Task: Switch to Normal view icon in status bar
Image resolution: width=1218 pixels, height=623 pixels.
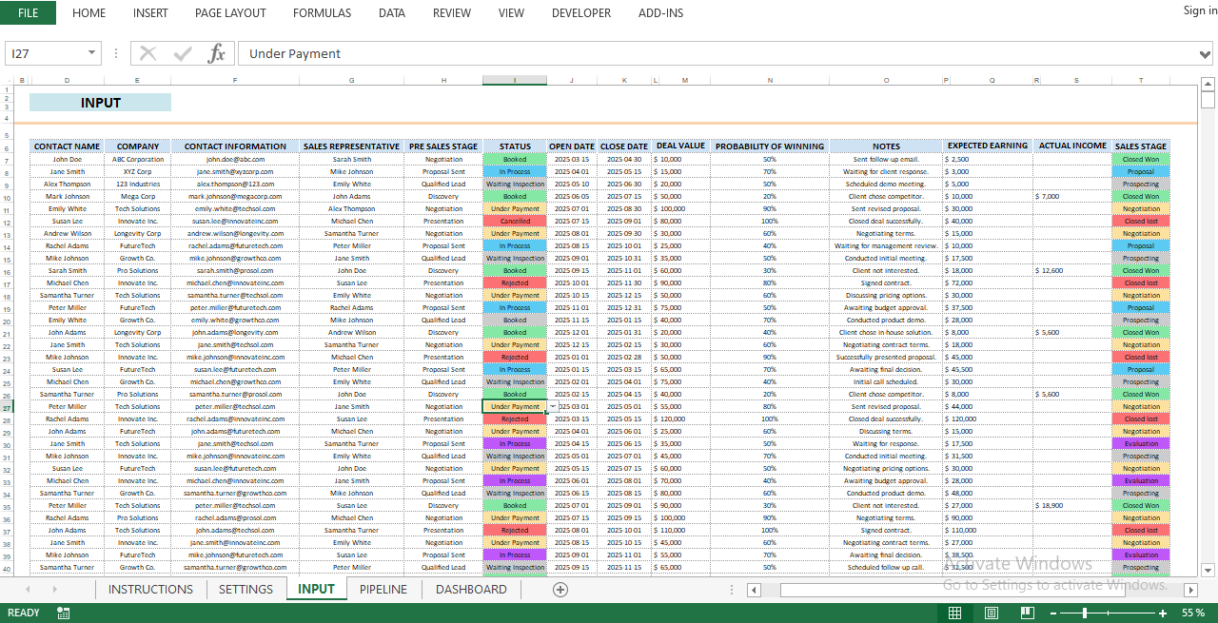Action: pos(954,613)
